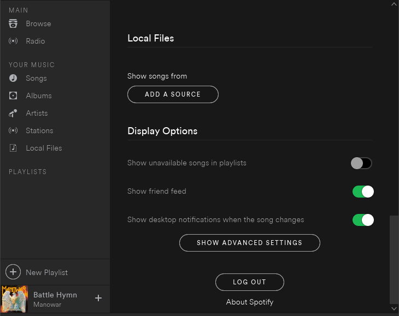Go to Browse in the sidebar

[x=38, y=23]
